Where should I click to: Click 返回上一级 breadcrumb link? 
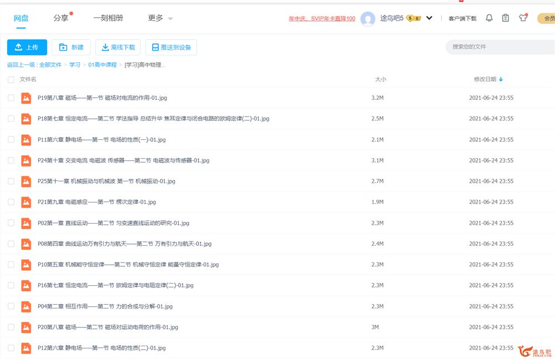[21, 65]
